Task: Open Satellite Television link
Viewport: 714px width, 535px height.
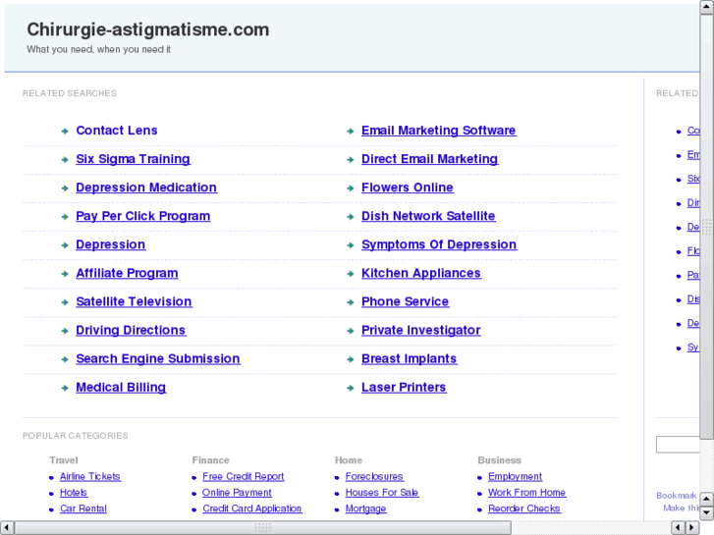Action: click(134, 302)
